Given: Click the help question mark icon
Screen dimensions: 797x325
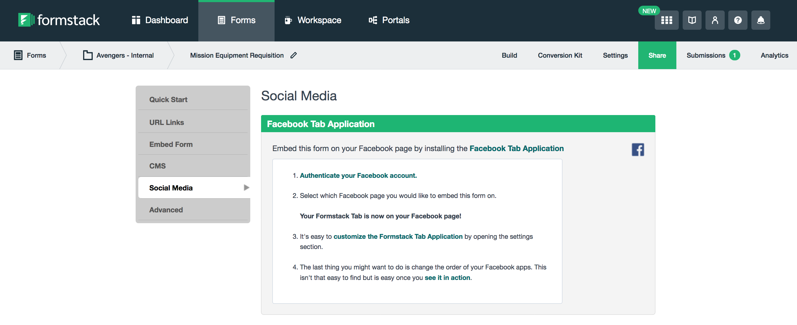Looking at the screenshot, I should [x=737, y=20].
